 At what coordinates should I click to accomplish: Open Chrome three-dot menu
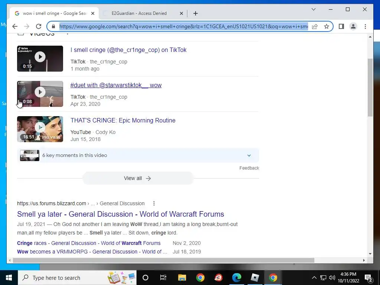pyautogui.click(x=365, y=26)
